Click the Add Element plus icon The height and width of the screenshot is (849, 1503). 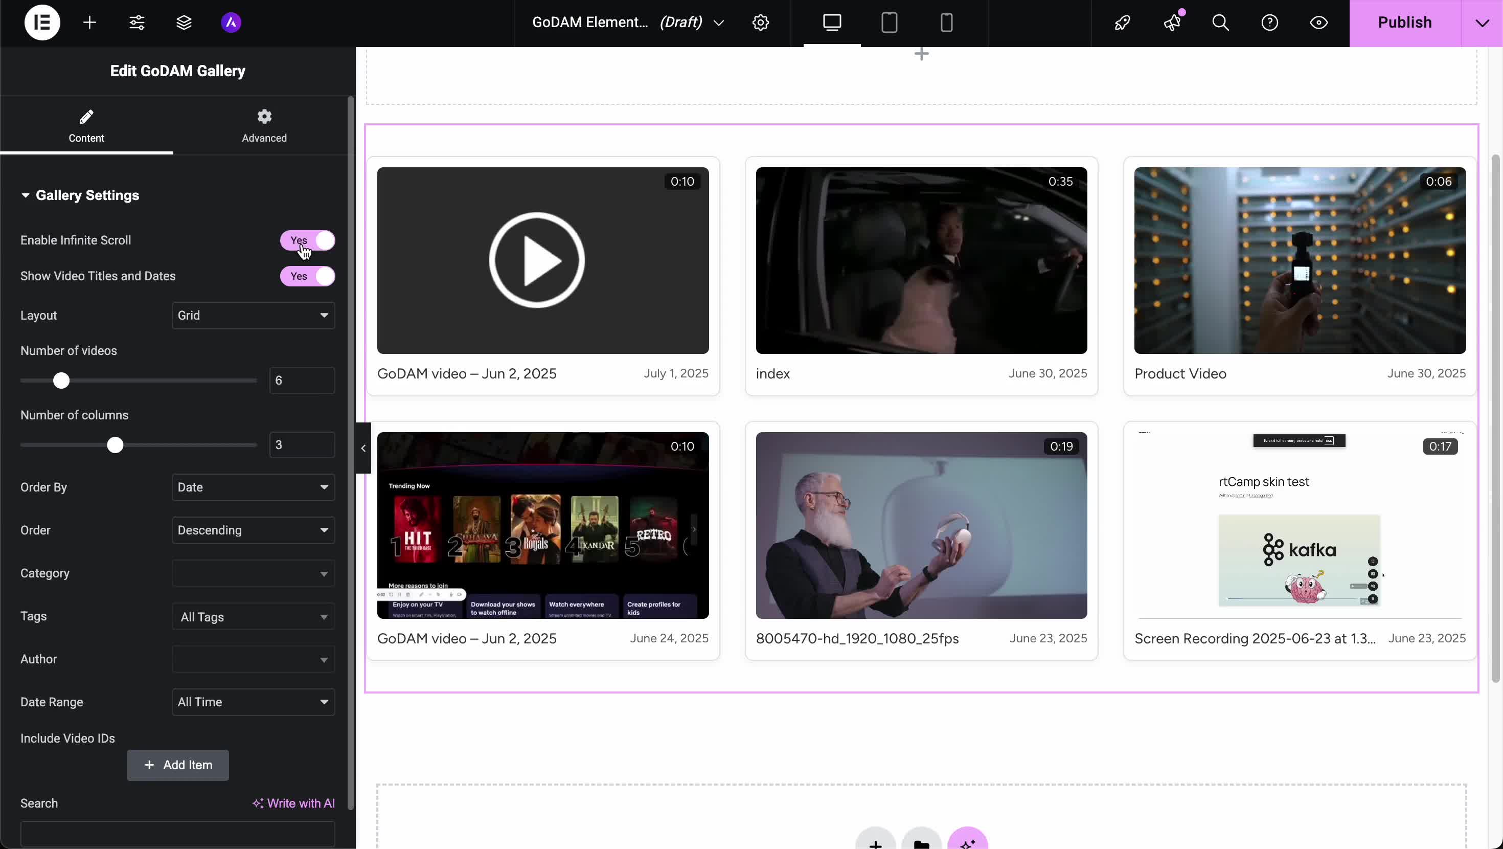(90, 22)
